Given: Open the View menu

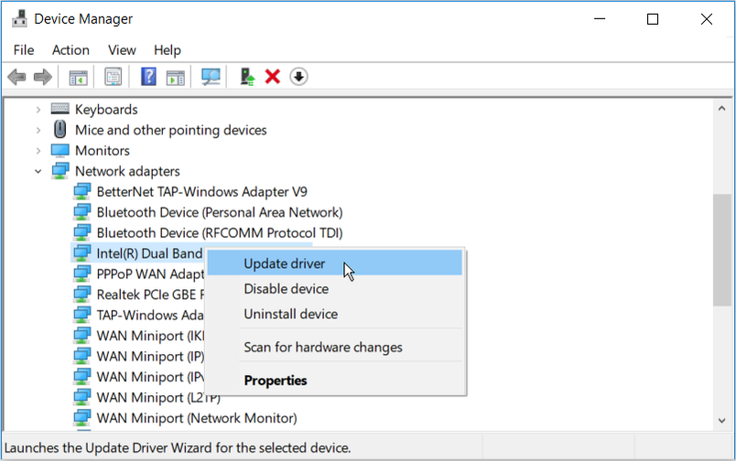Looking at the screenshot, I should [x=122, y=50].
